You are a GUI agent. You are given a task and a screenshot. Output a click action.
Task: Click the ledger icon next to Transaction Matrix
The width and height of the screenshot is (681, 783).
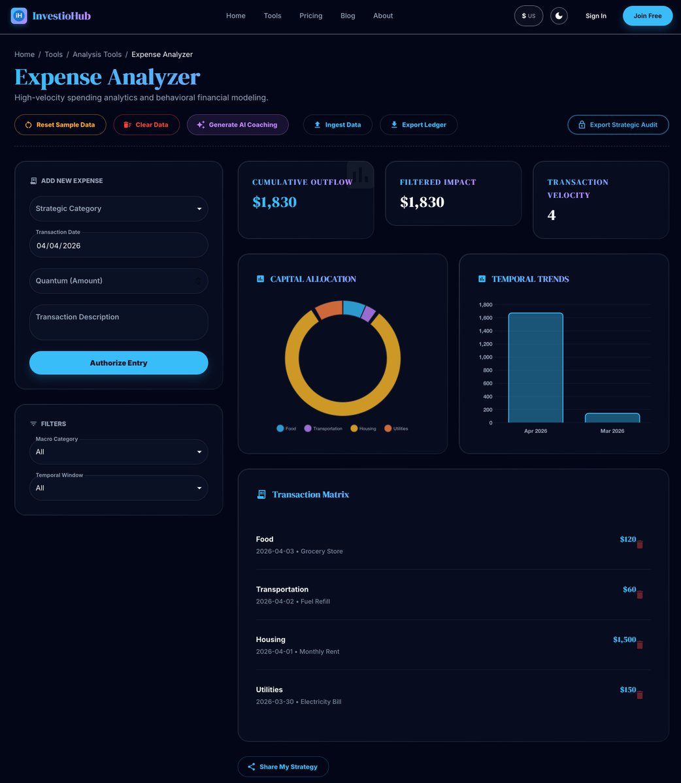[261, 494]
